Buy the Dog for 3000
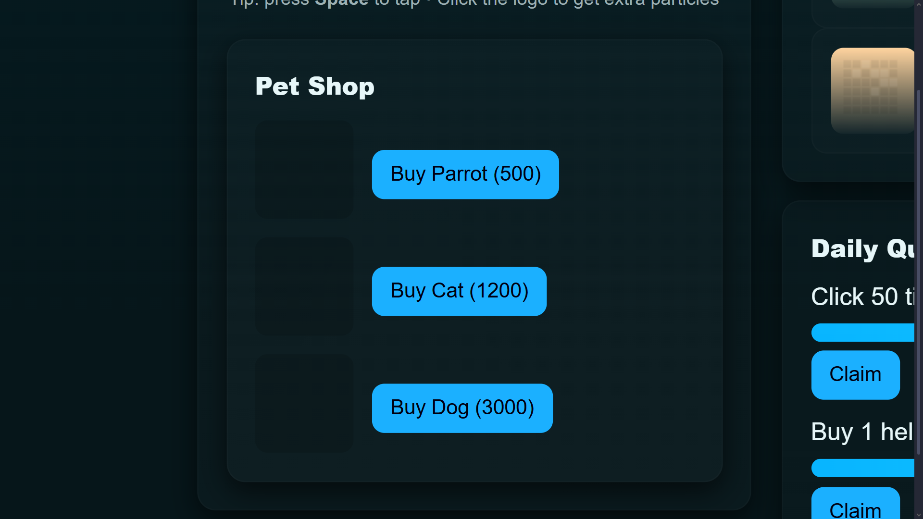Image resolution: width=923 pixels, height=519 pixels. [x=462, y=408]
